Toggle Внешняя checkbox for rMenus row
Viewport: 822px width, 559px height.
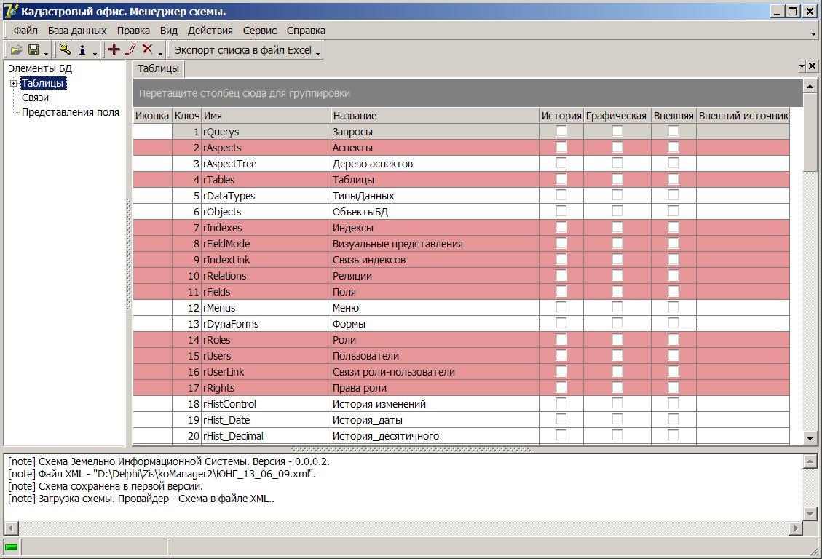(x=673, y=308)
